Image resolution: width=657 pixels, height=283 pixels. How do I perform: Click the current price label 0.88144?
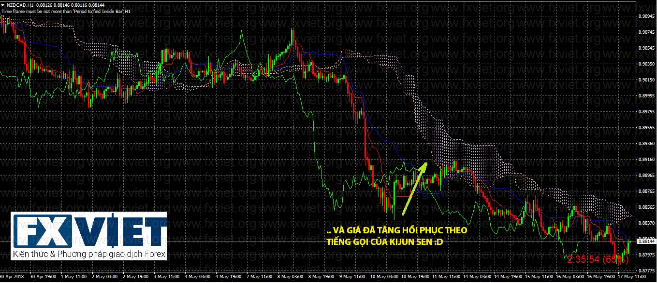pos(646,241)
